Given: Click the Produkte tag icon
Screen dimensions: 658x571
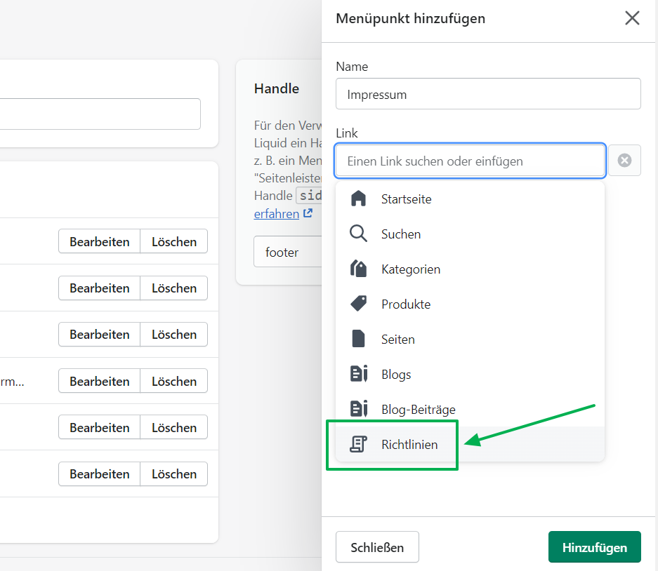Looking at the screenshot, I should (x=358, y=304).
